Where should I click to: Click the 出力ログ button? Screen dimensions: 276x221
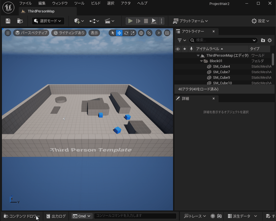[x=56, y=216]
